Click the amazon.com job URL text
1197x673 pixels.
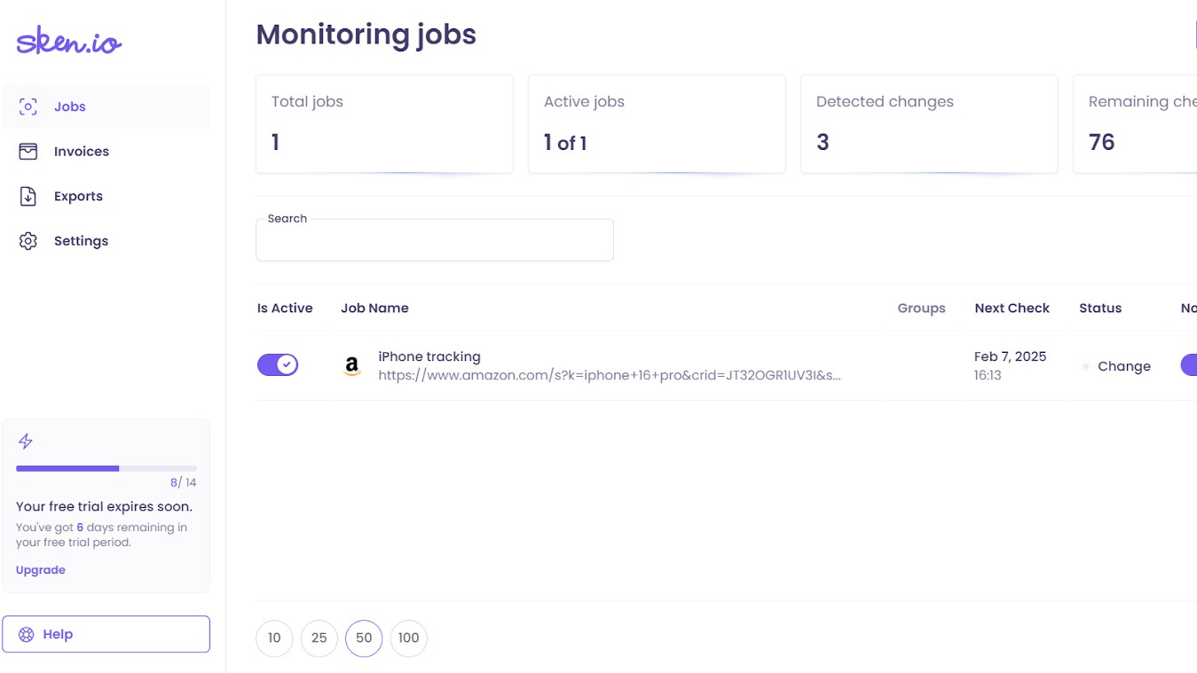click(x=610, y=375)
